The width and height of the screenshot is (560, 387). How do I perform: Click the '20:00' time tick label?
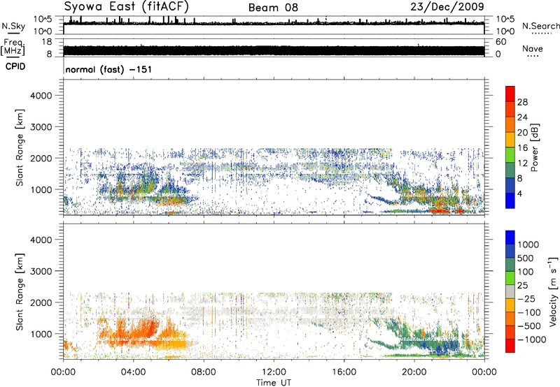pyautogui.click(x=414, y=372)
